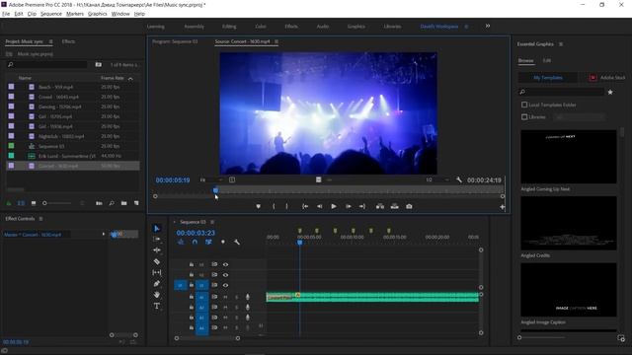Toggle lock on the A1 track
This screenshot has height=355, width=632.
[192, 297]
